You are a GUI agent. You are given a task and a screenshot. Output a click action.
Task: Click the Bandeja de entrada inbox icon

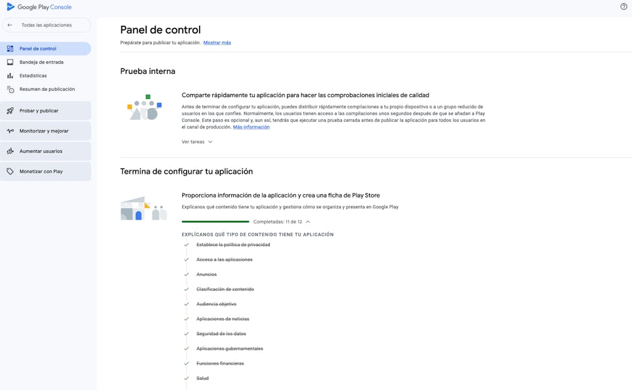tap(10, 62)
